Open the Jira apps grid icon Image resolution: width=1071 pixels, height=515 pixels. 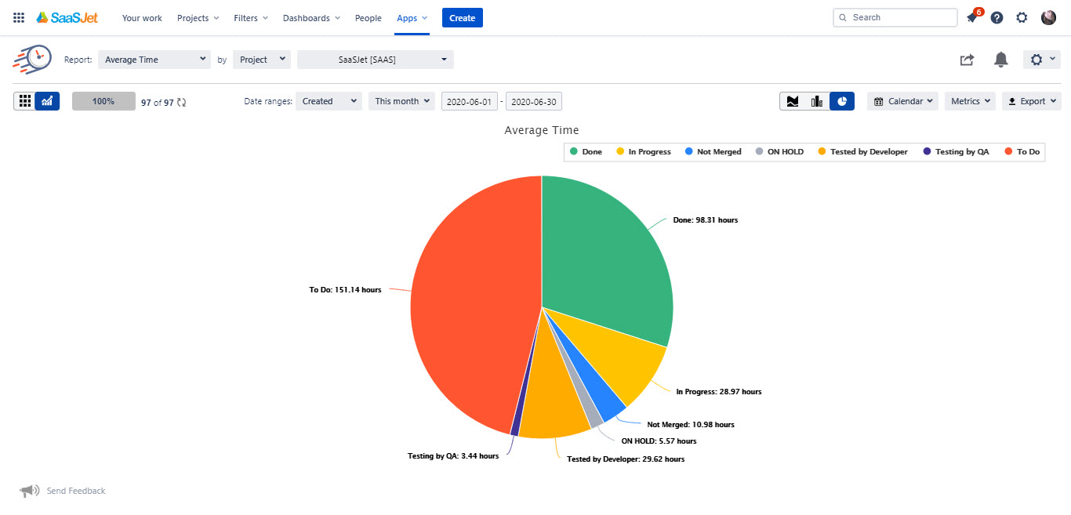pos(17,16)
